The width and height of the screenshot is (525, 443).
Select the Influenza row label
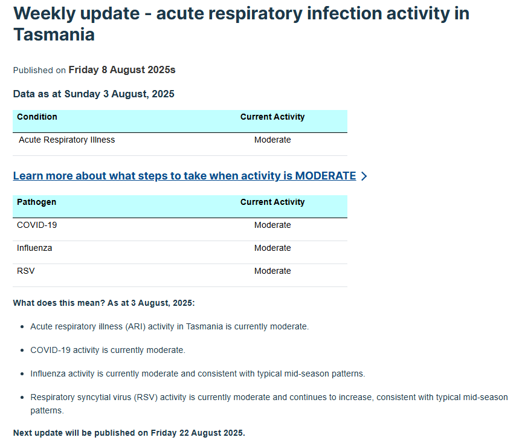pyautogui.click(x=34, y=248)
